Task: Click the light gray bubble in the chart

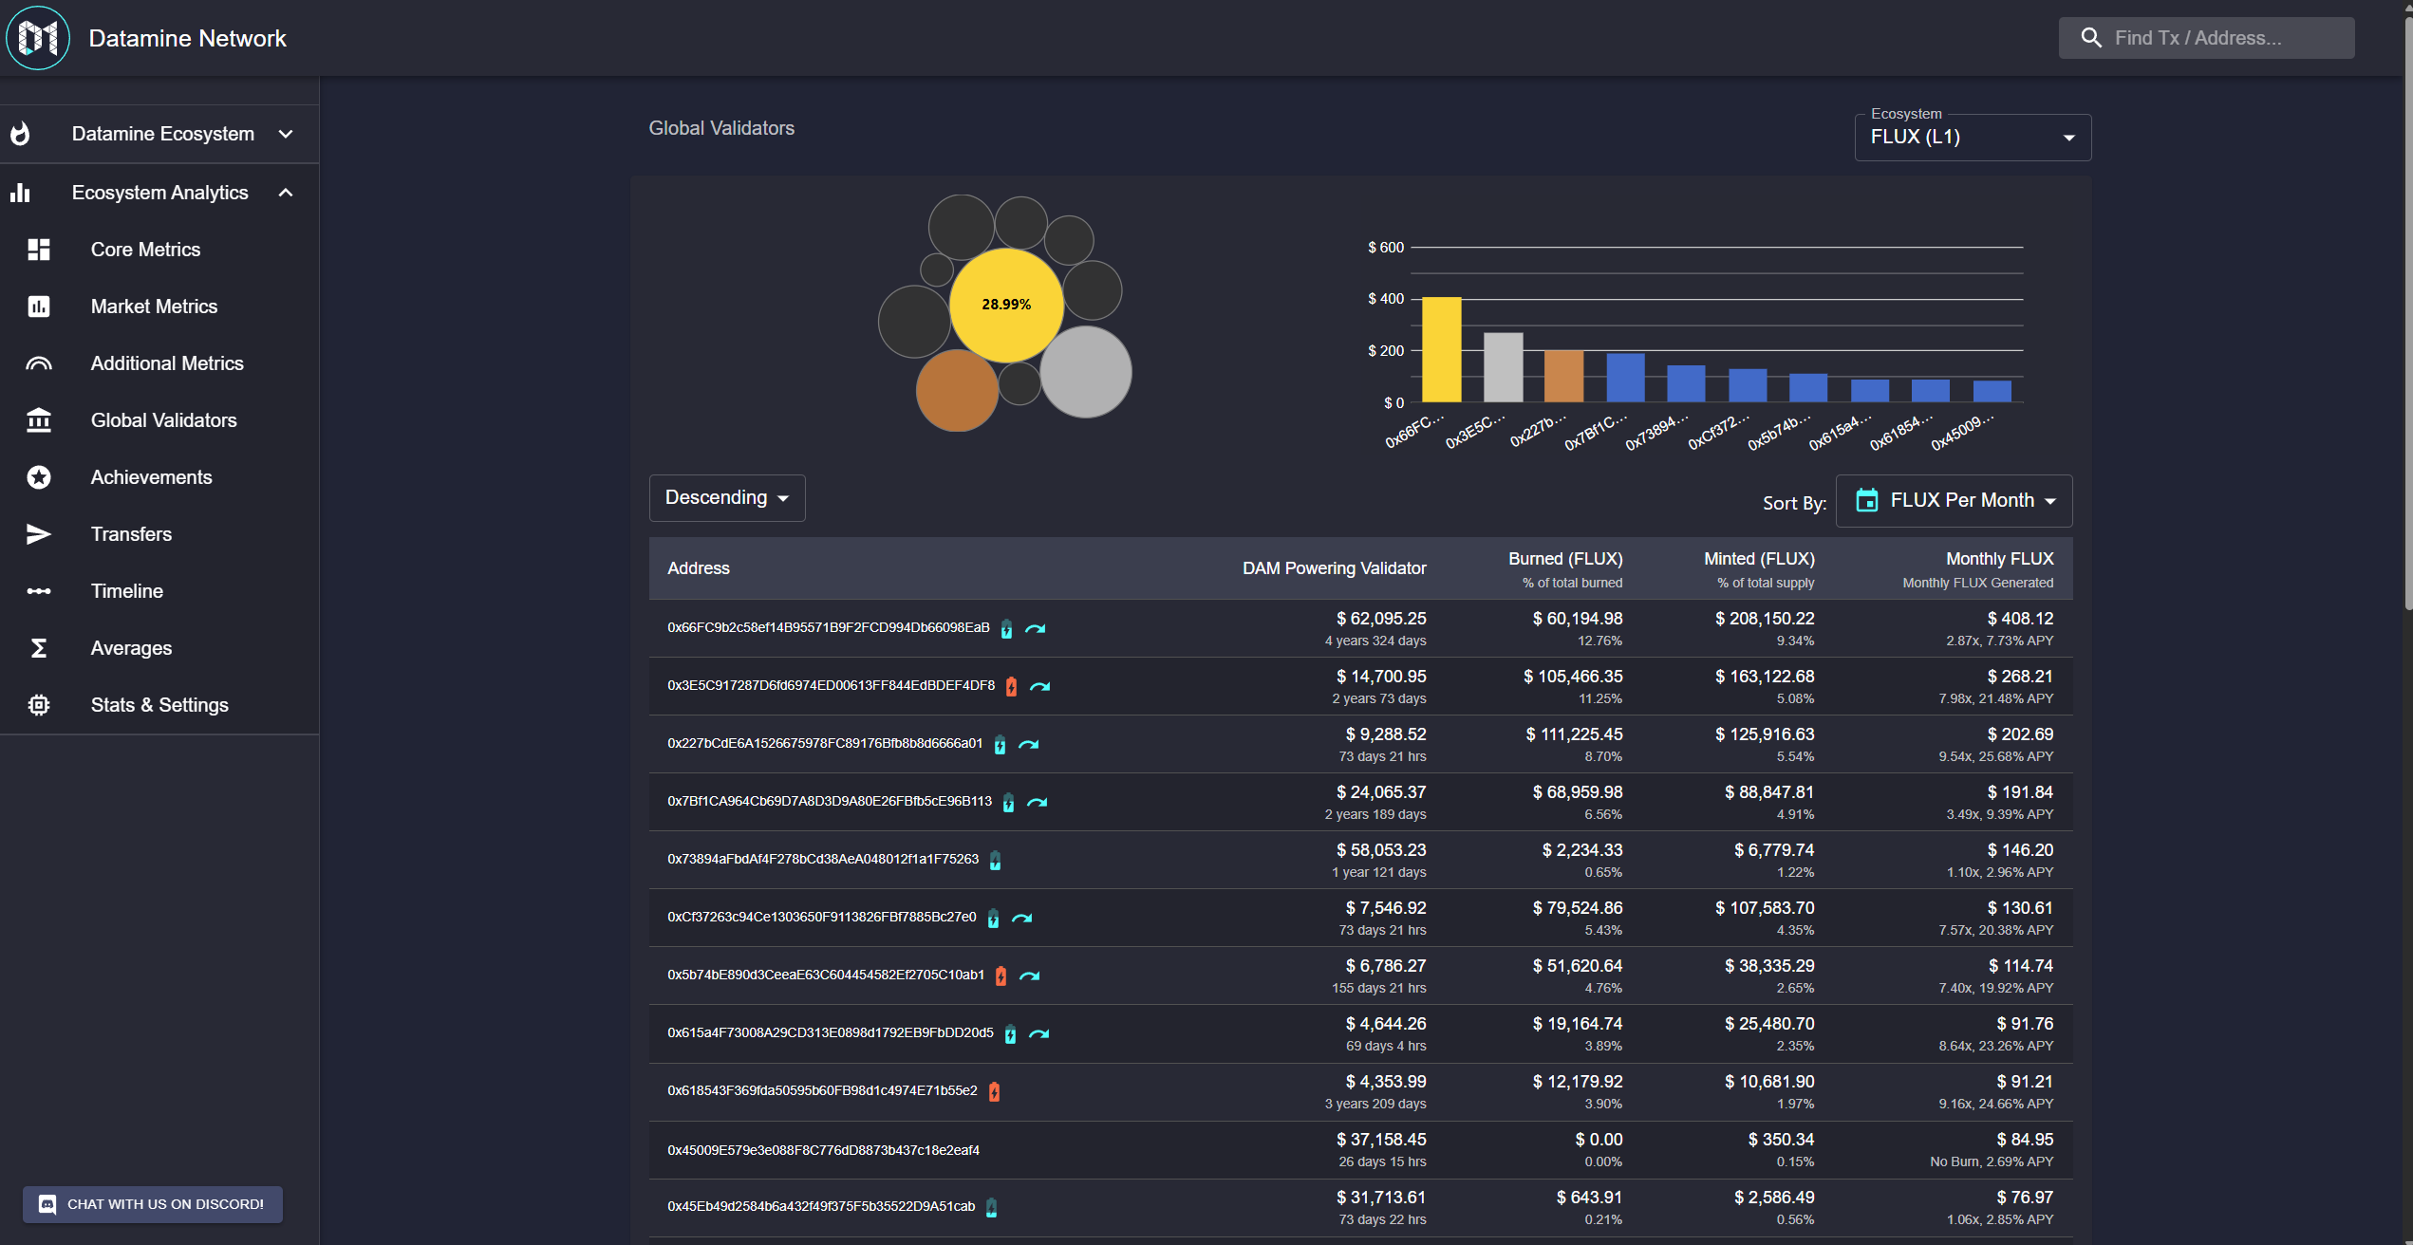Action: [1086, 372]
